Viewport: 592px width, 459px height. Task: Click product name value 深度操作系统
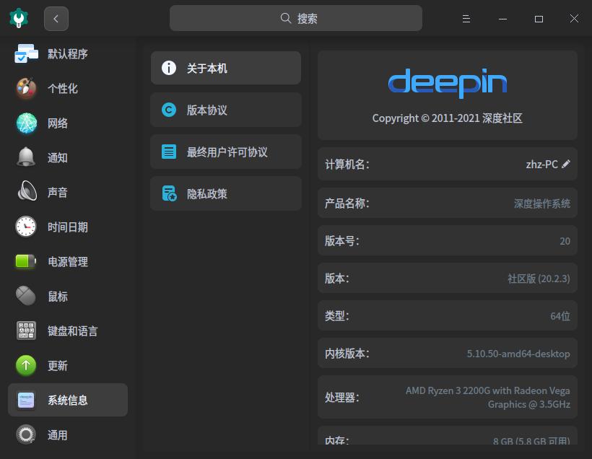[541, 204]
